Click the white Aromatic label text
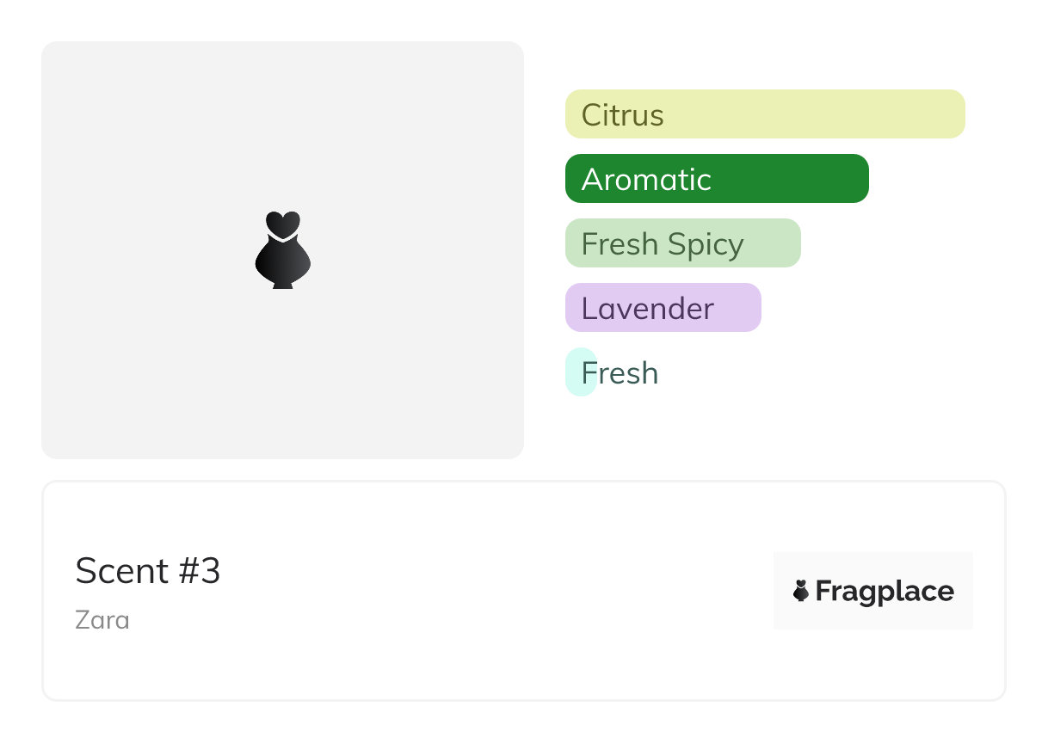The image size is (1048, 743). click(646, 179)
